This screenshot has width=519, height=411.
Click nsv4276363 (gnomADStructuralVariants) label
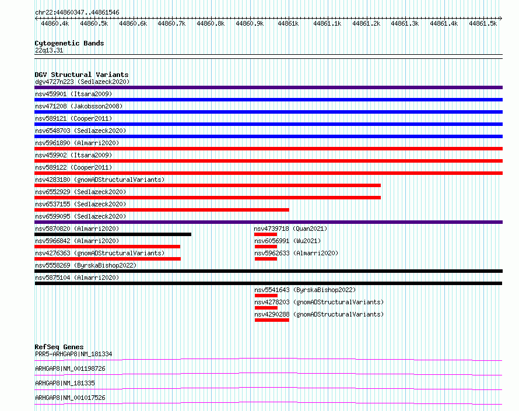point(100,253)
